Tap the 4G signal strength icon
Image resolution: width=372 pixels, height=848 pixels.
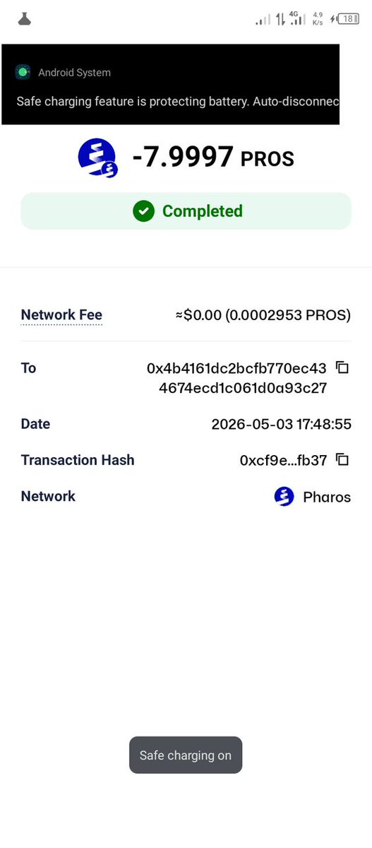[299, 18]
